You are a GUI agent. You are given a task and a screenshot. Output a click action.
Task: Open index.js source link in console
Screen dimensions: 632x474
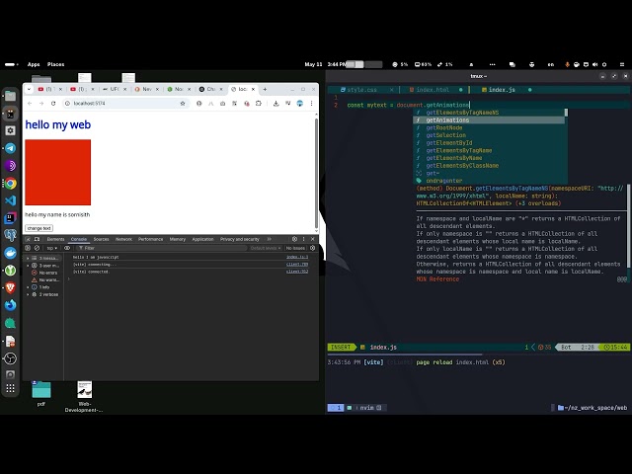pos(297,257)
